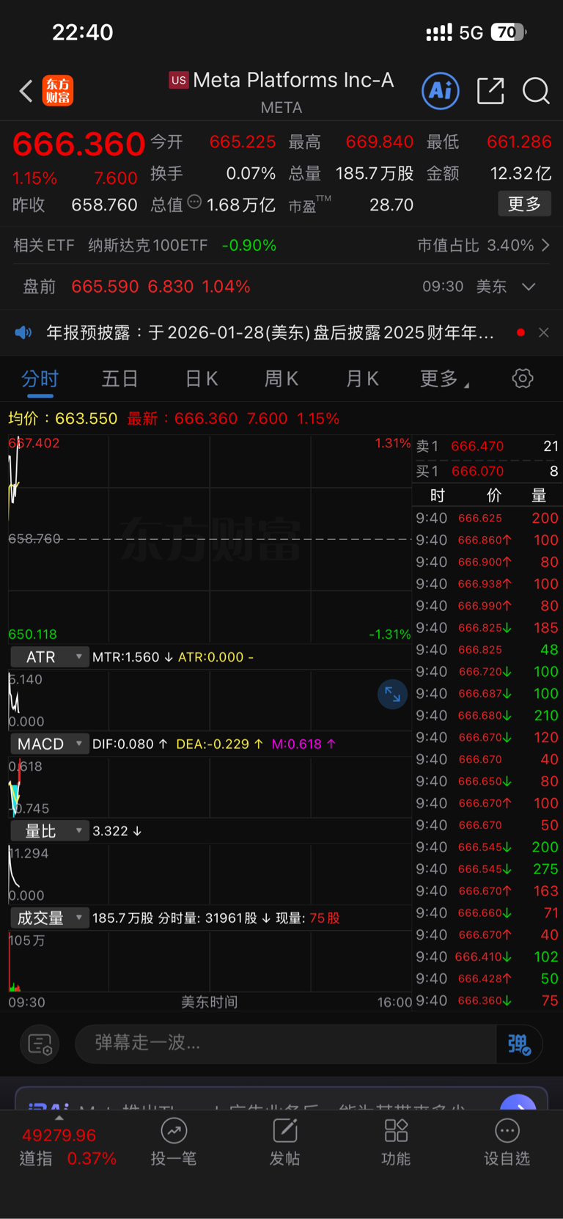
Task: Open the Ai assistant icon
Action: 441,91
